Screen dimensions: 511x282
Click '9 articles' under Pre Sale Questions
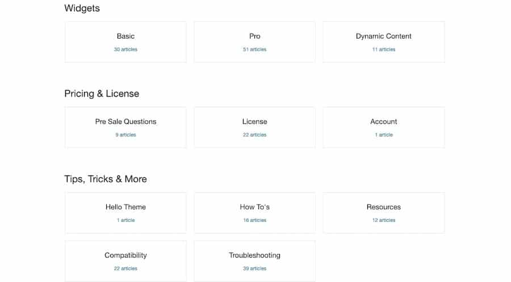click(x=125, y=135)
